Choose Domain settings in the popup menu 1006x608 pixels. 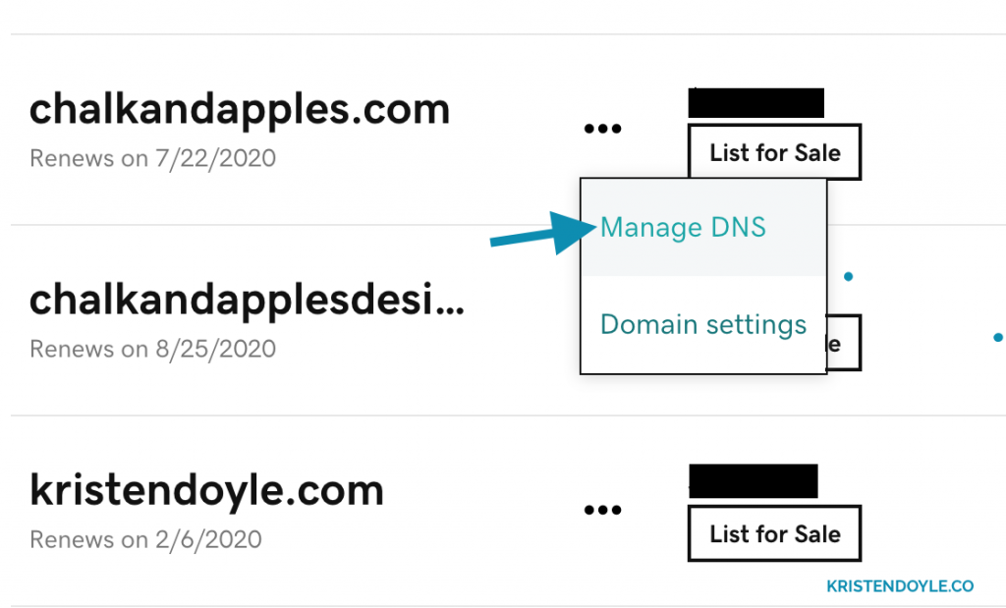pos(703,324)
